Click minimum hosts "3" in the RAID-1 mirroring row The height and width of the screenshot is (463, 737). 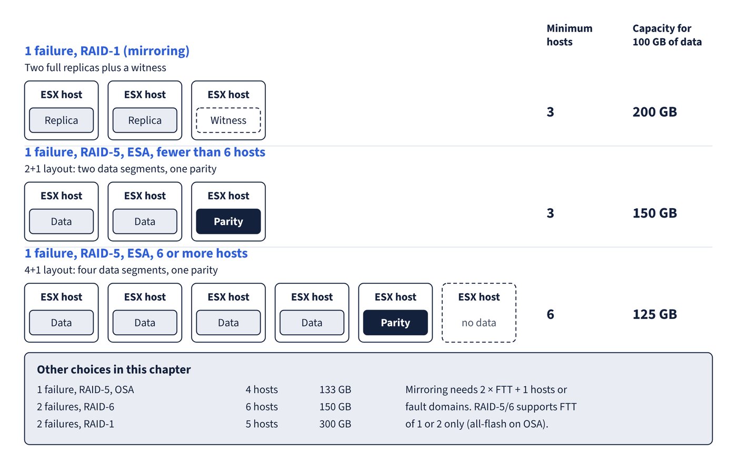[x=550, y=112]
